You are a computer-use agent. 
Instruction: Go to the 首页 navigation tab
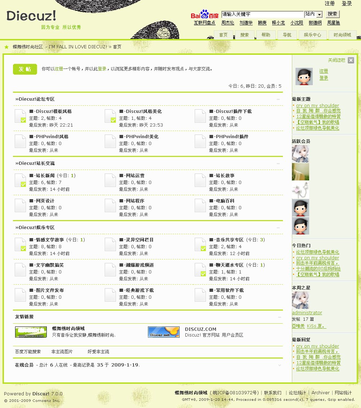click(223, 35)
